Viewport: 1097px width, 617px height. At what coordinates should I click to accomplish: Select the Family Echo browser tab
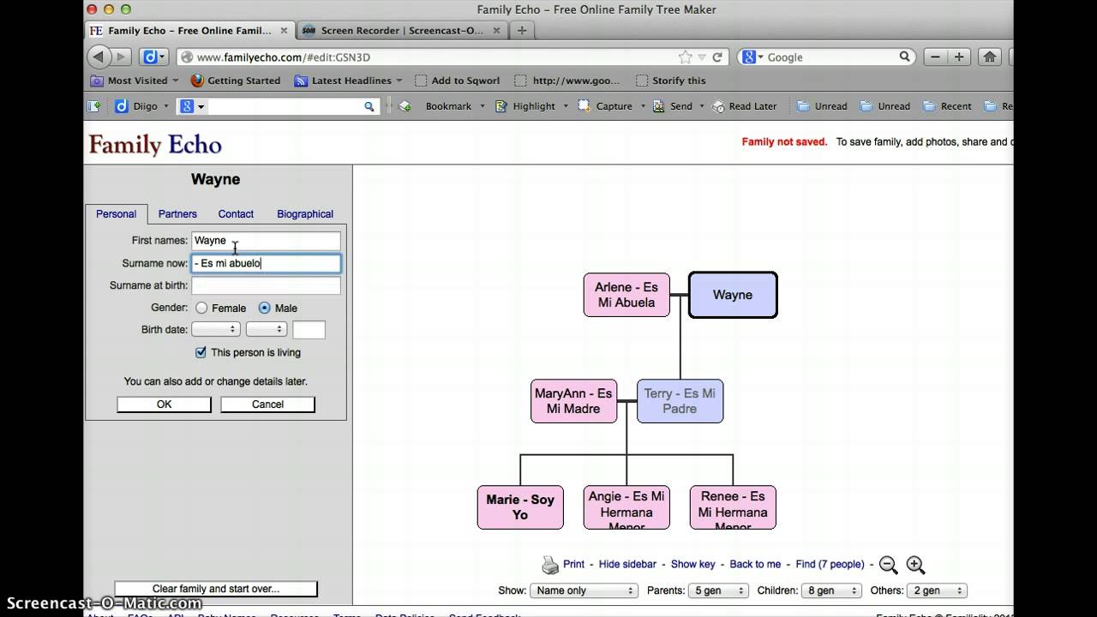pos(189,30)
